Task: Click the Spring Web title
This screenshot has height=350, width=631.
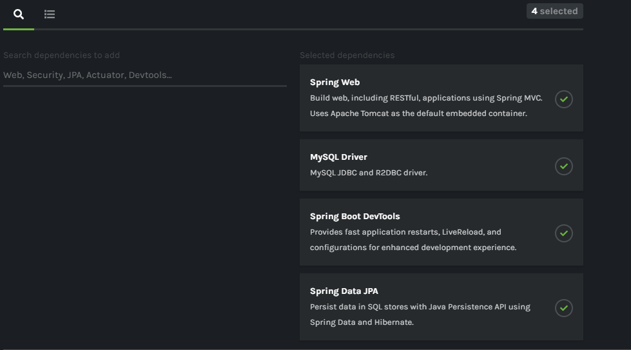Action: (x=335, y=83)
